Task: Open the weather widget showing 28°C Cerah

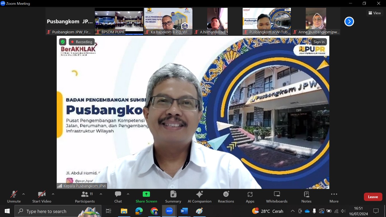Action: pos(268,211)
